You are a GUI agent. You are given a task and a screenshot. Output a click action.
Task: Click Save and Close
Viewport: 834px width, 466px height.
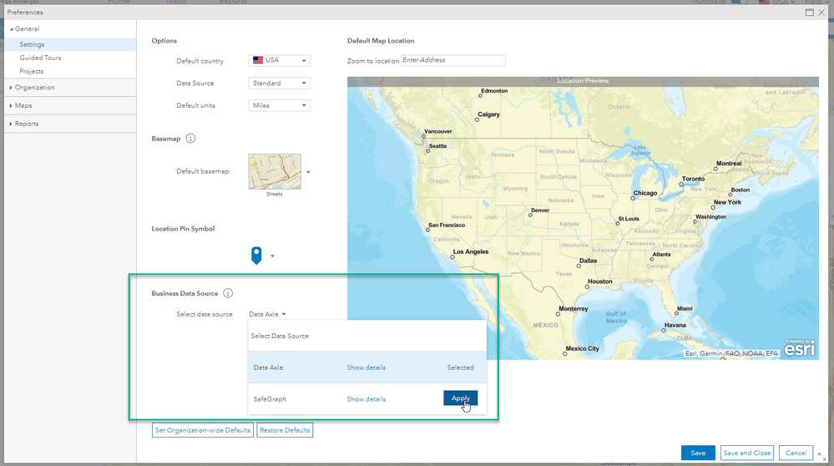(x=747, y=453)
